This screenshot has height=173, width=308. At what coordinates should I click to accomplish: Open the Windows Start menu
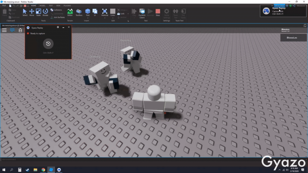[x=4, y=170]
